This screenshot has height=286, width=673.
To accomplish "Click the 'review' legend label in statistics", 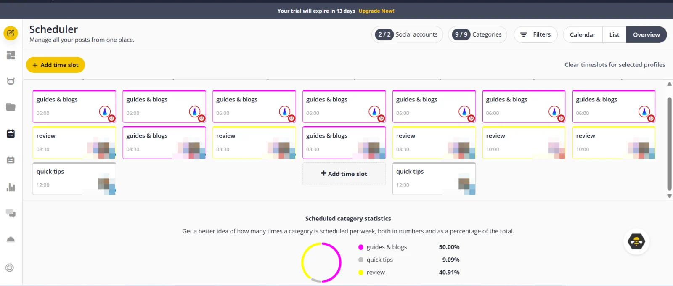I will (376, 272).
